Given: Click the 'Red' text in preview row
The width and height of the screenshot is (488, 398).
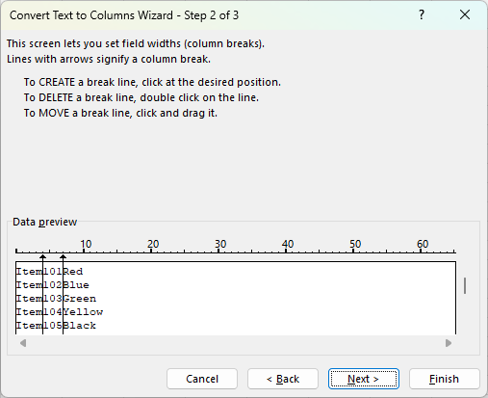Looking at the screenshot, I should tap(73, 272).
